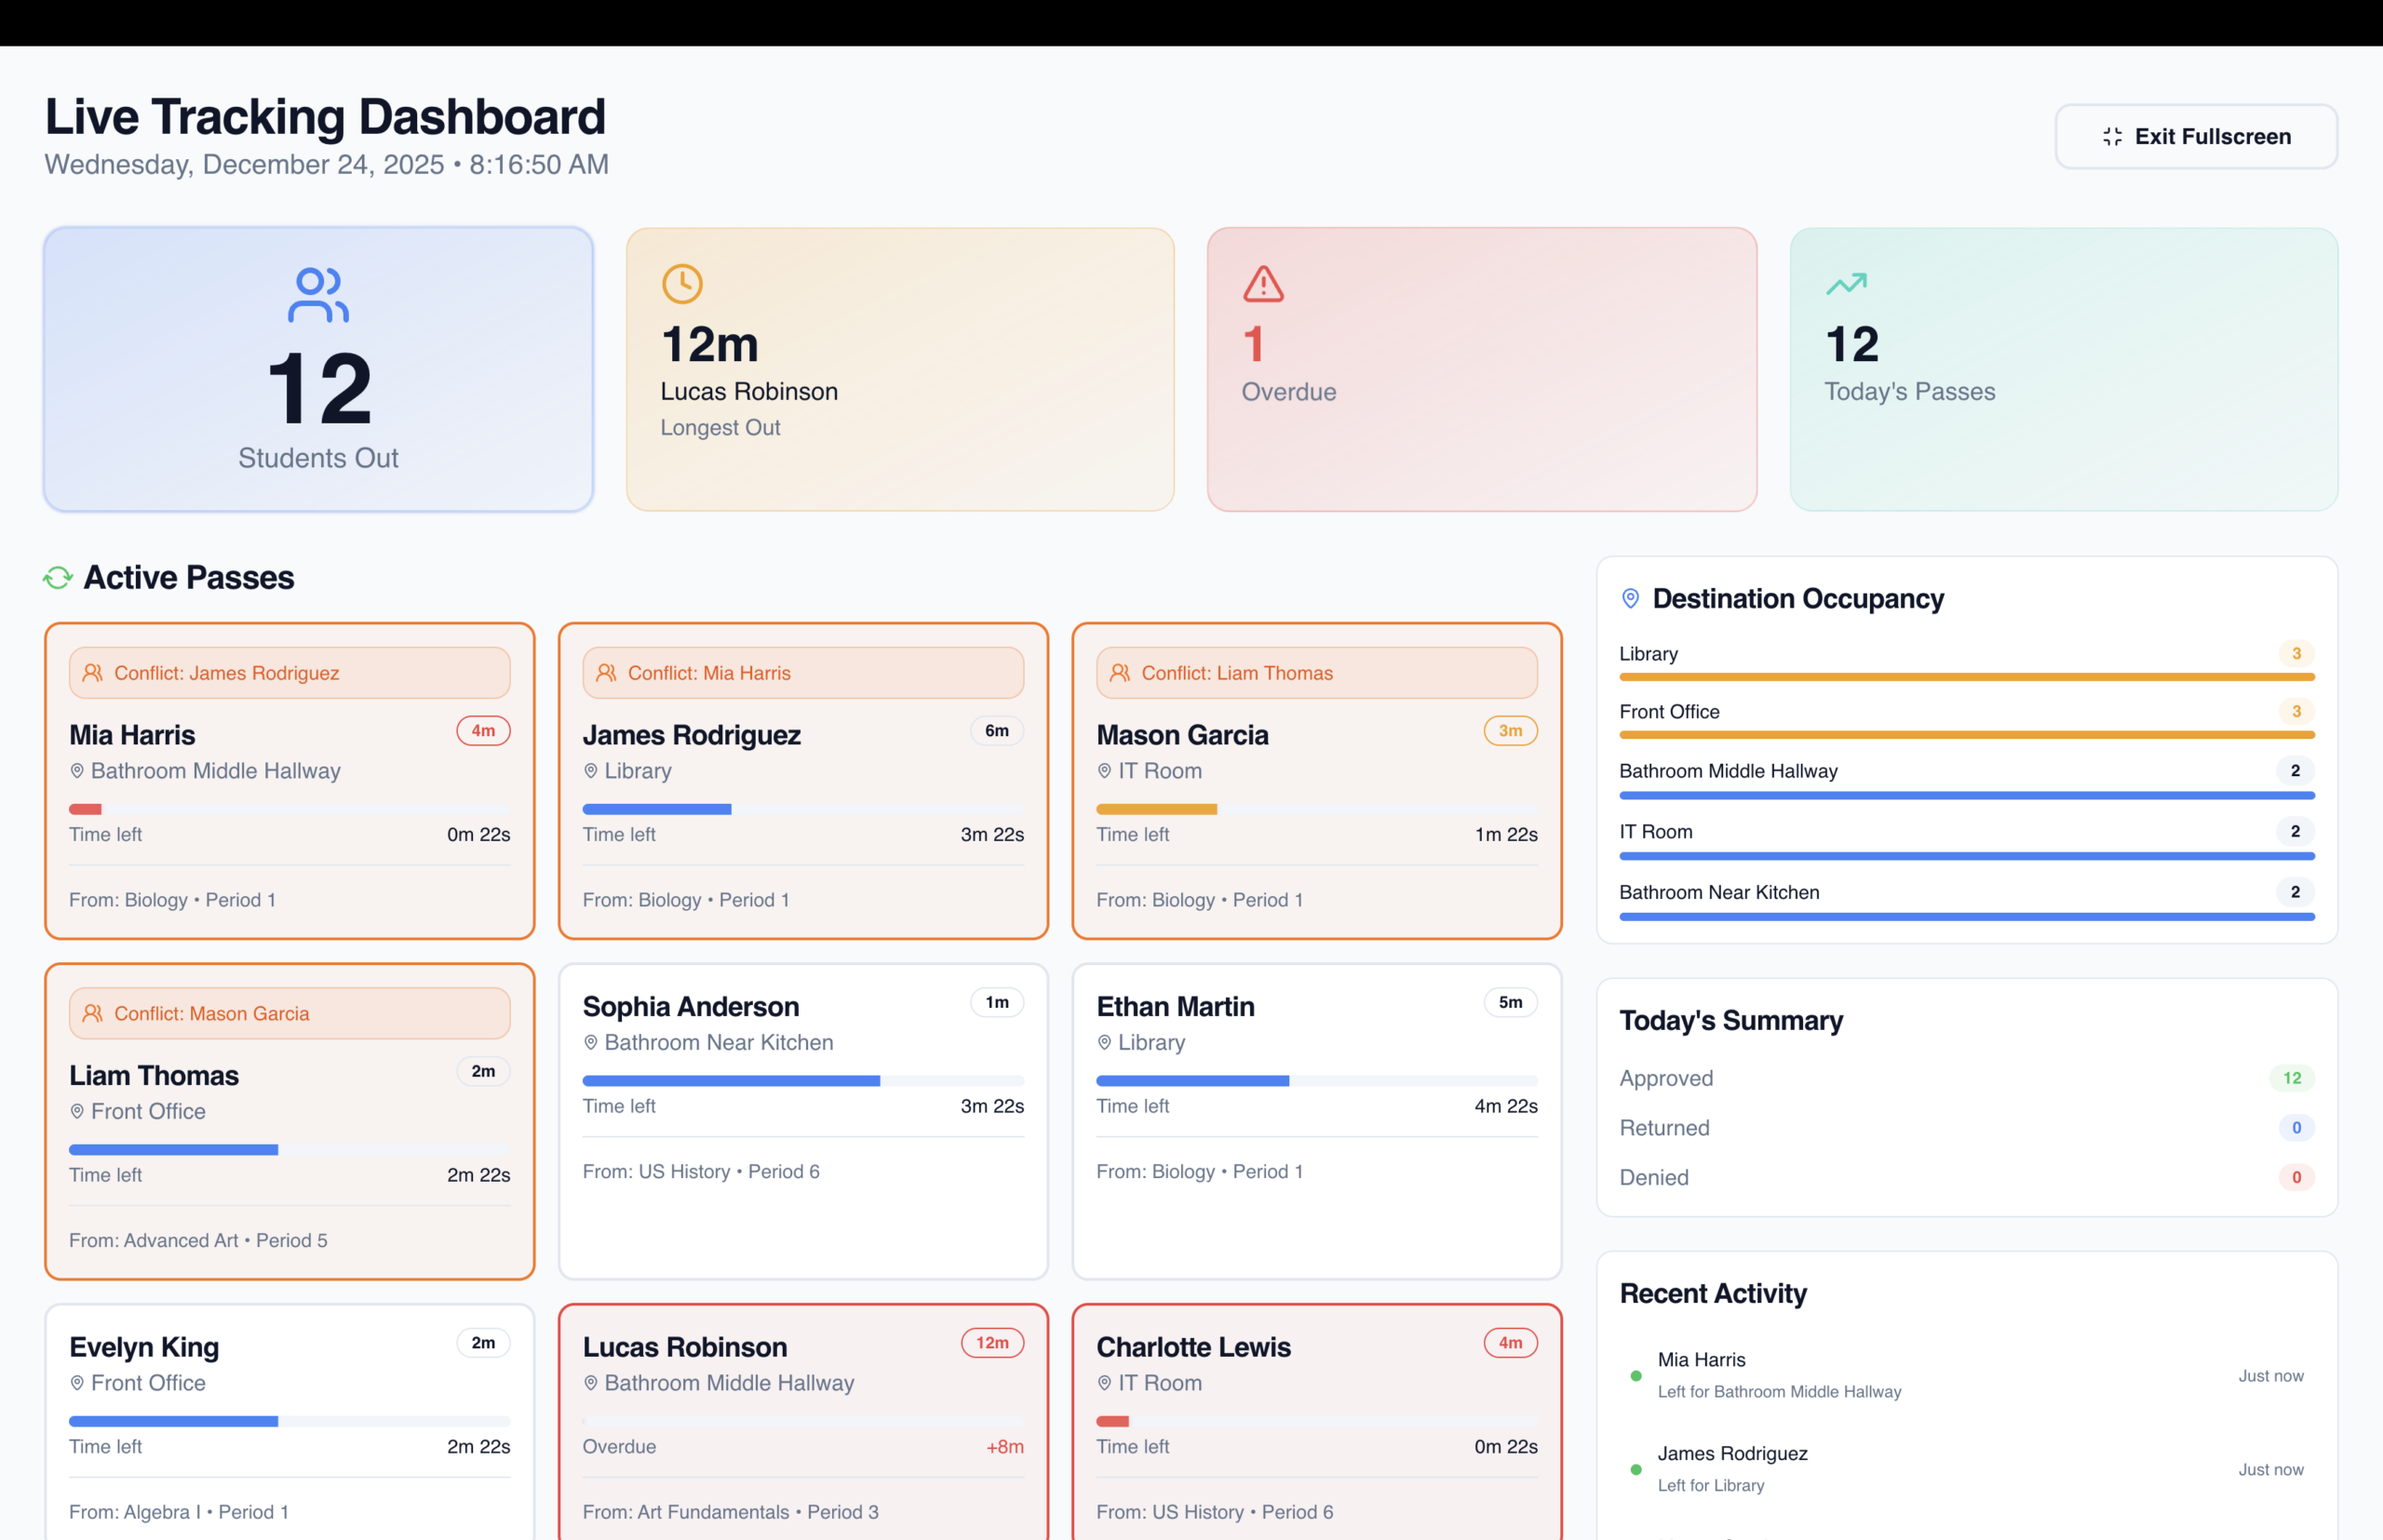
Task: Click Sophia Anderson's time left progress bar
Action: 803,1081
